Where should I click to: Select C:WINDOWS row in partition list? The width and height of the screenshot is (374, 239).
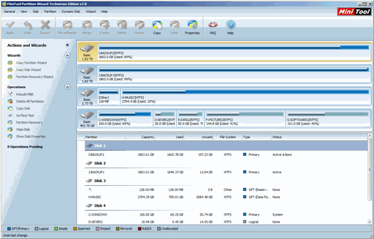point(226,214)
